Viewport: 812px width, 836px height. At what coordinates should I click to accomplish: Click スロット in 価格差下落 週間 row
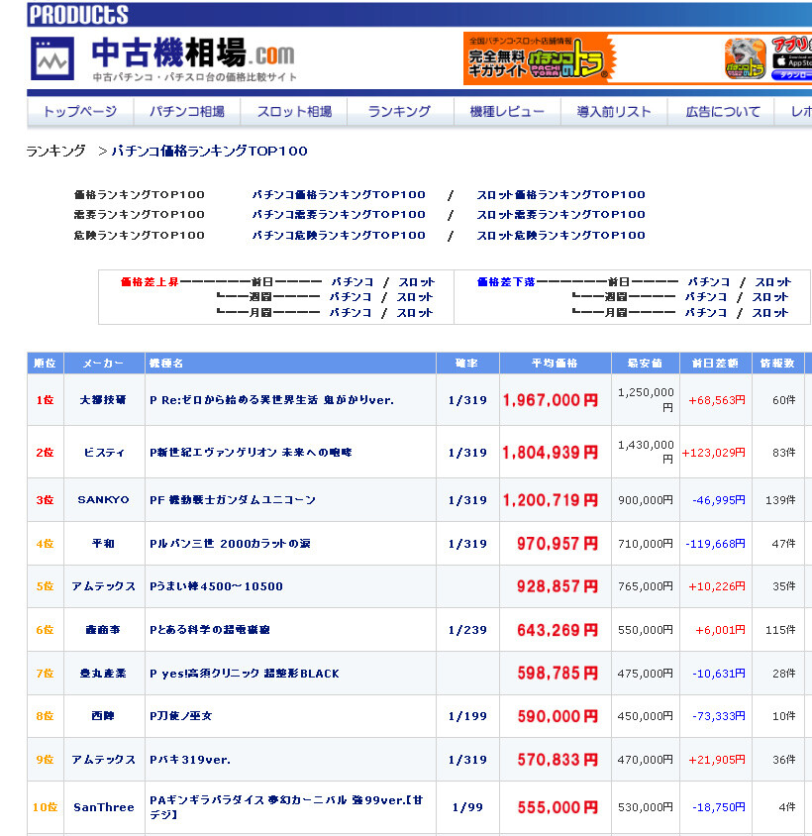pos(770,297)
